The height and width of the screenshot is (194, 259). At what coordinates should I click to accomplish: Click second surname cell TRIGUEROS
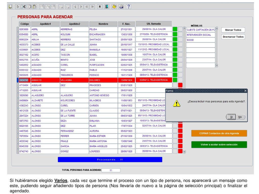pyautogui.click(x=74, y=75)
